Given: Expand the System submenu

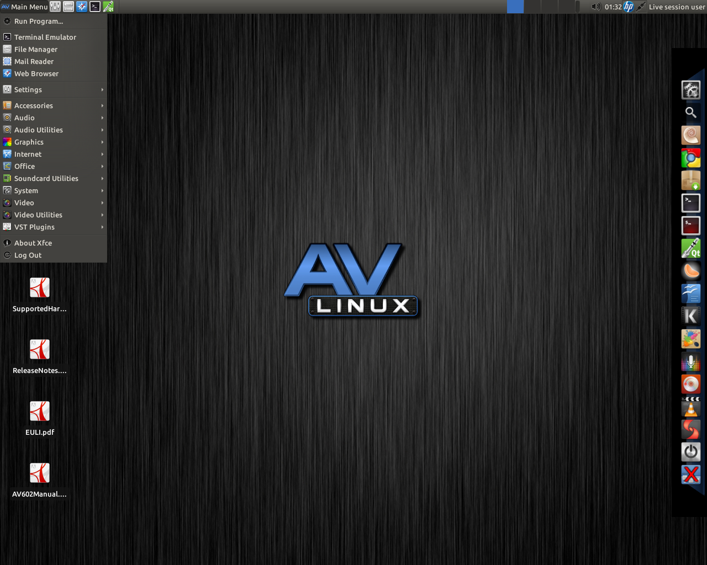Looking at the screenshot, I should point(54,190).
